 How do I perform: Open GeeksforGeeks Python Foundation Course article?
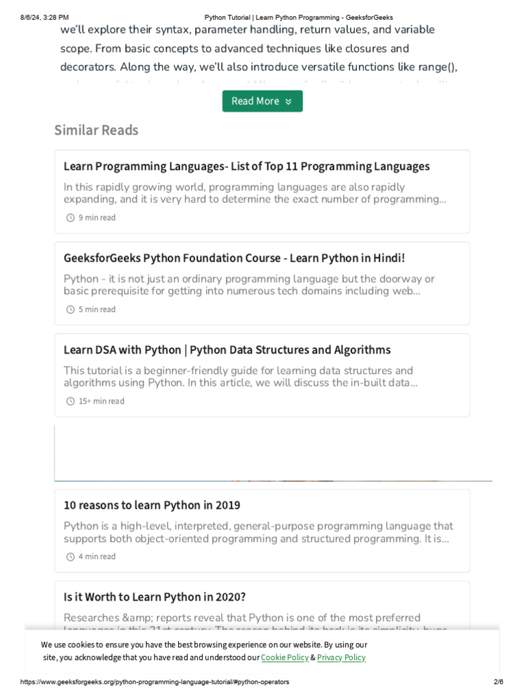[234, 258]
